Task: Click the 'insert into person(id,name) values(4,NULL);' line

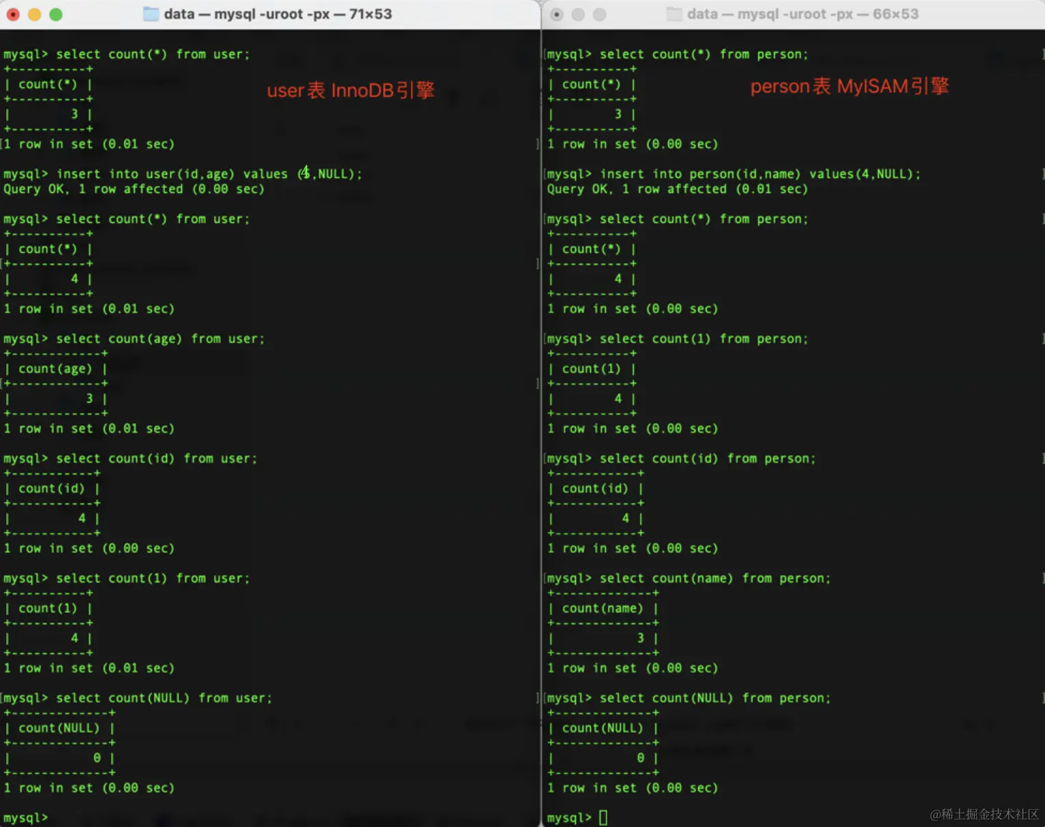Action: point(760,174)
